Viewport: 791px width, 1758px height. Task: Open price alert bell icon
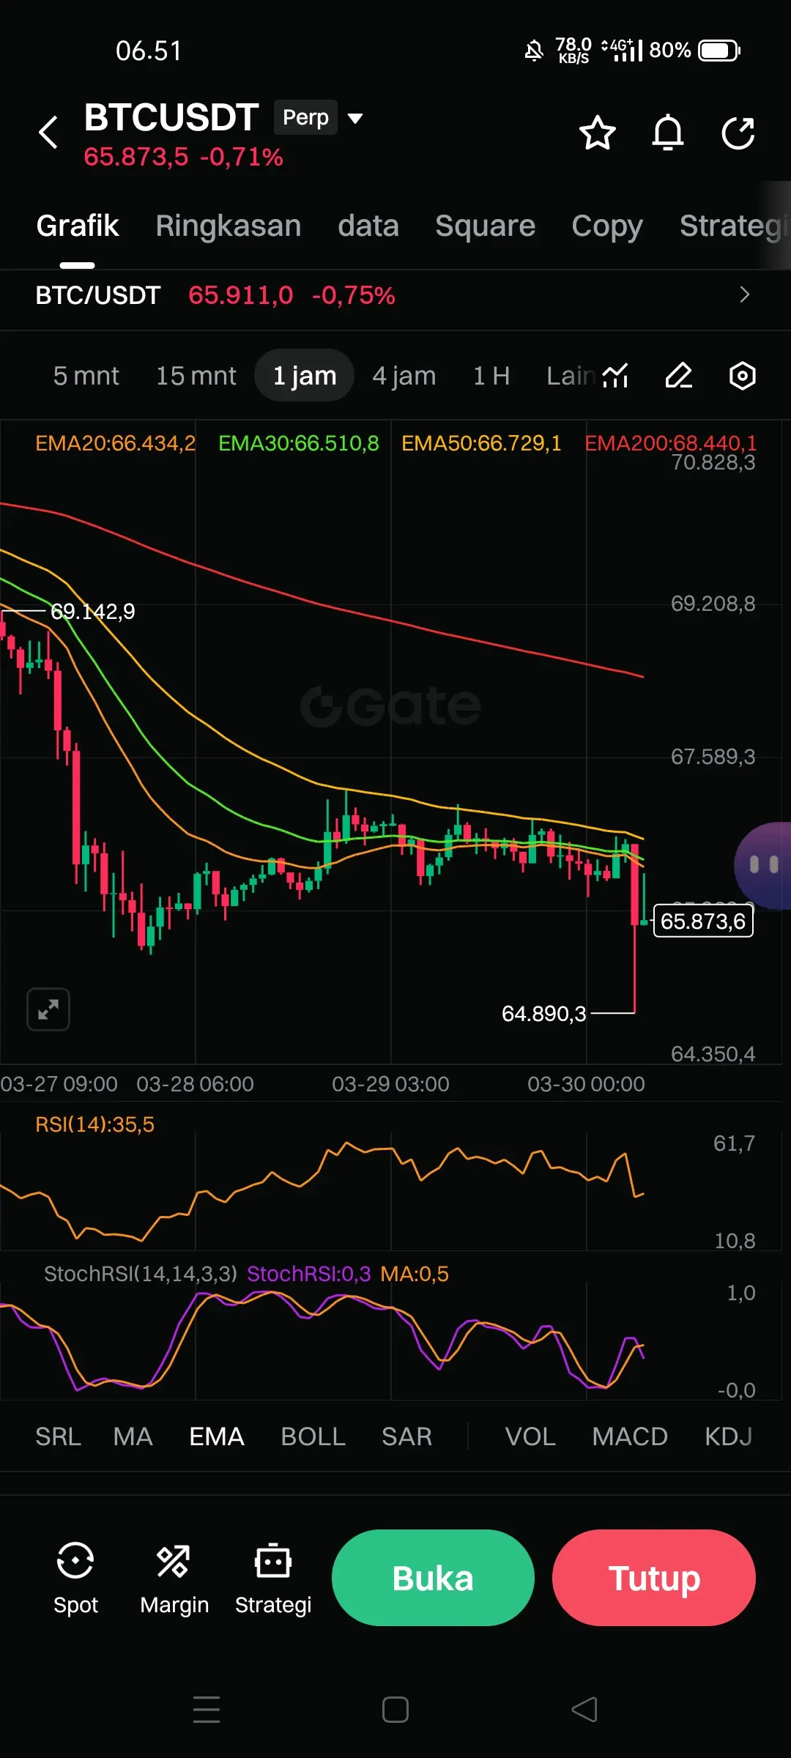coord(668,133)
